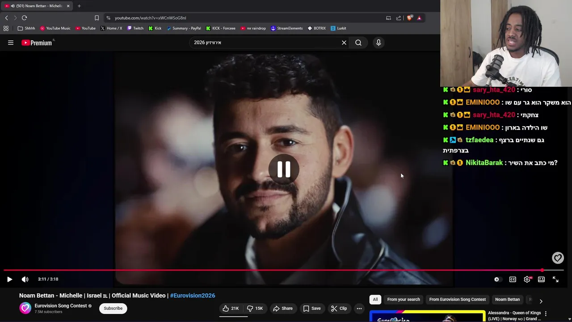Enter fullscreen mode
This screenshot has width=572, height=322.
(555, 280)
